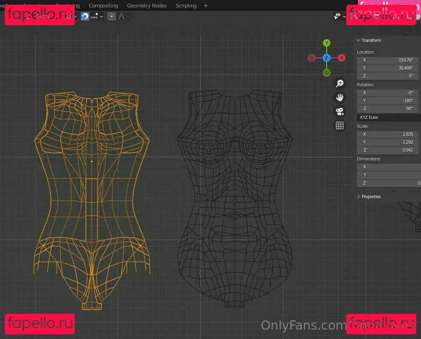Viewport: 421px width, 339px height.
Task: Open the Scripting workspace tab
Action: click(186, 6)
